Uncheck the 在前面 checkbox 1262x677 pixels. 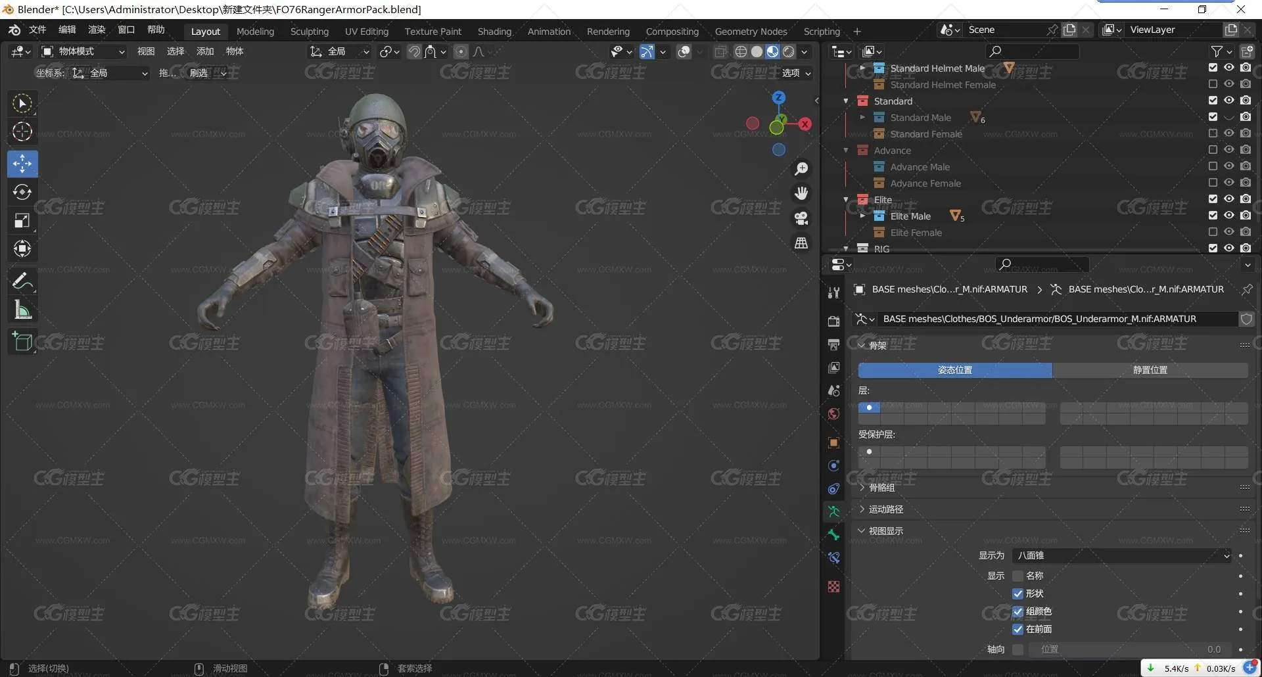pos(1017,629)
